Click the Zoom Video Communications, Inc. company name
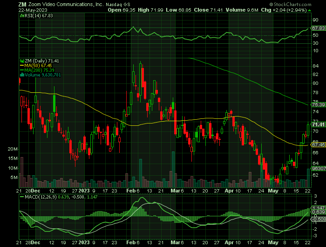The width and height of the screenshot is (326, 247). 66,4
